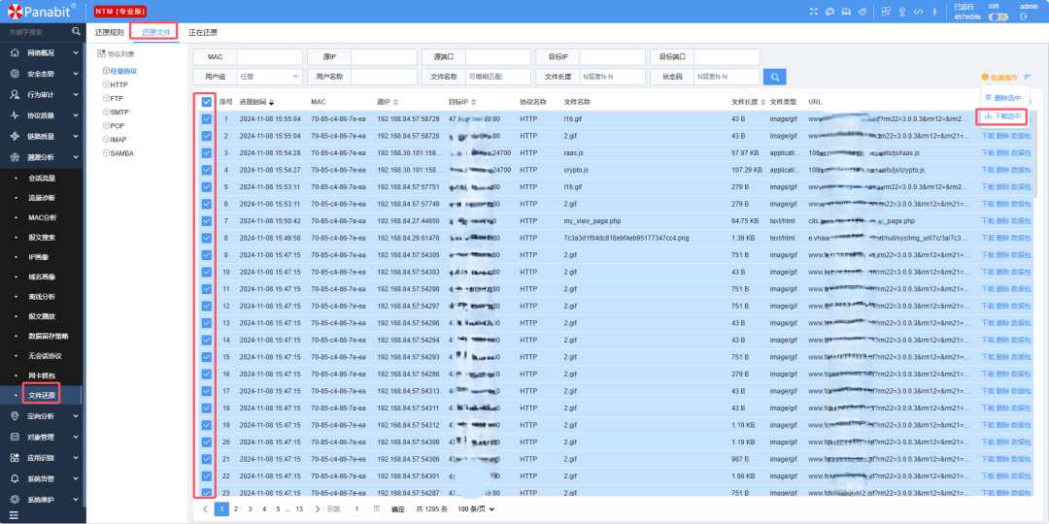Open the theme palette icon in header
The height and width of the screenshot is (524, 1049).
(830, 12)
